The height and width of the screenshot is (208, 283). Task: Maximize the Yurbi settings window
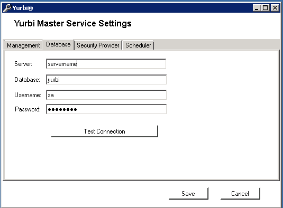tap(266, 8)
